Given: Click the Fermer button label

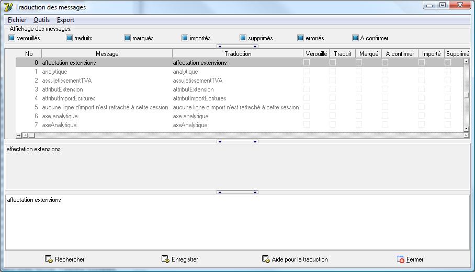Looking at the screenshot, I should click(415, 259).
